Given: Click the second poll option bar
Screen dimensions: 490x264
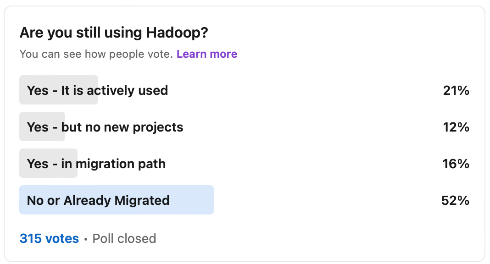Looking at the screenshot, I should (42, 126).
